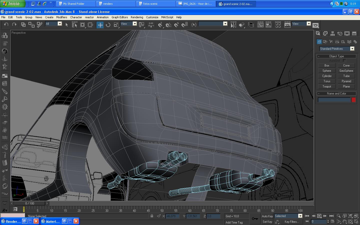Open the Layer Manager icon
Image resolution: width=360 pixels, height=225 pixels.
tap(251, 25)
